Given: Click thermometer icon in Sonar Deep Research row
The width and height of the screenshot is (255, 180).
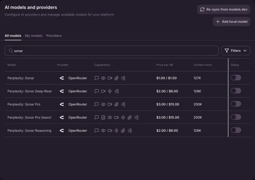Looking at the screenshot, I should click(116, 91).
